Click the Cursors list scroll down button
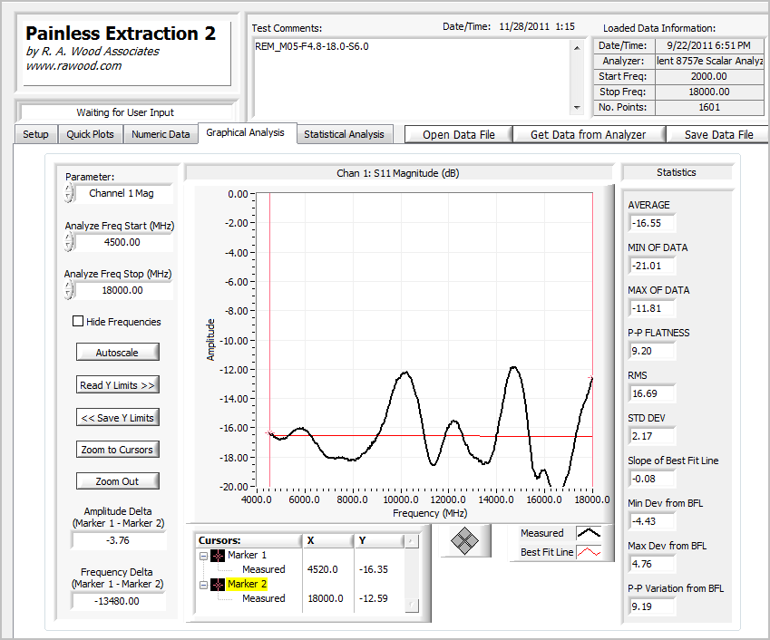The height and width of the screenshot is (640, 770). point(411,606)
